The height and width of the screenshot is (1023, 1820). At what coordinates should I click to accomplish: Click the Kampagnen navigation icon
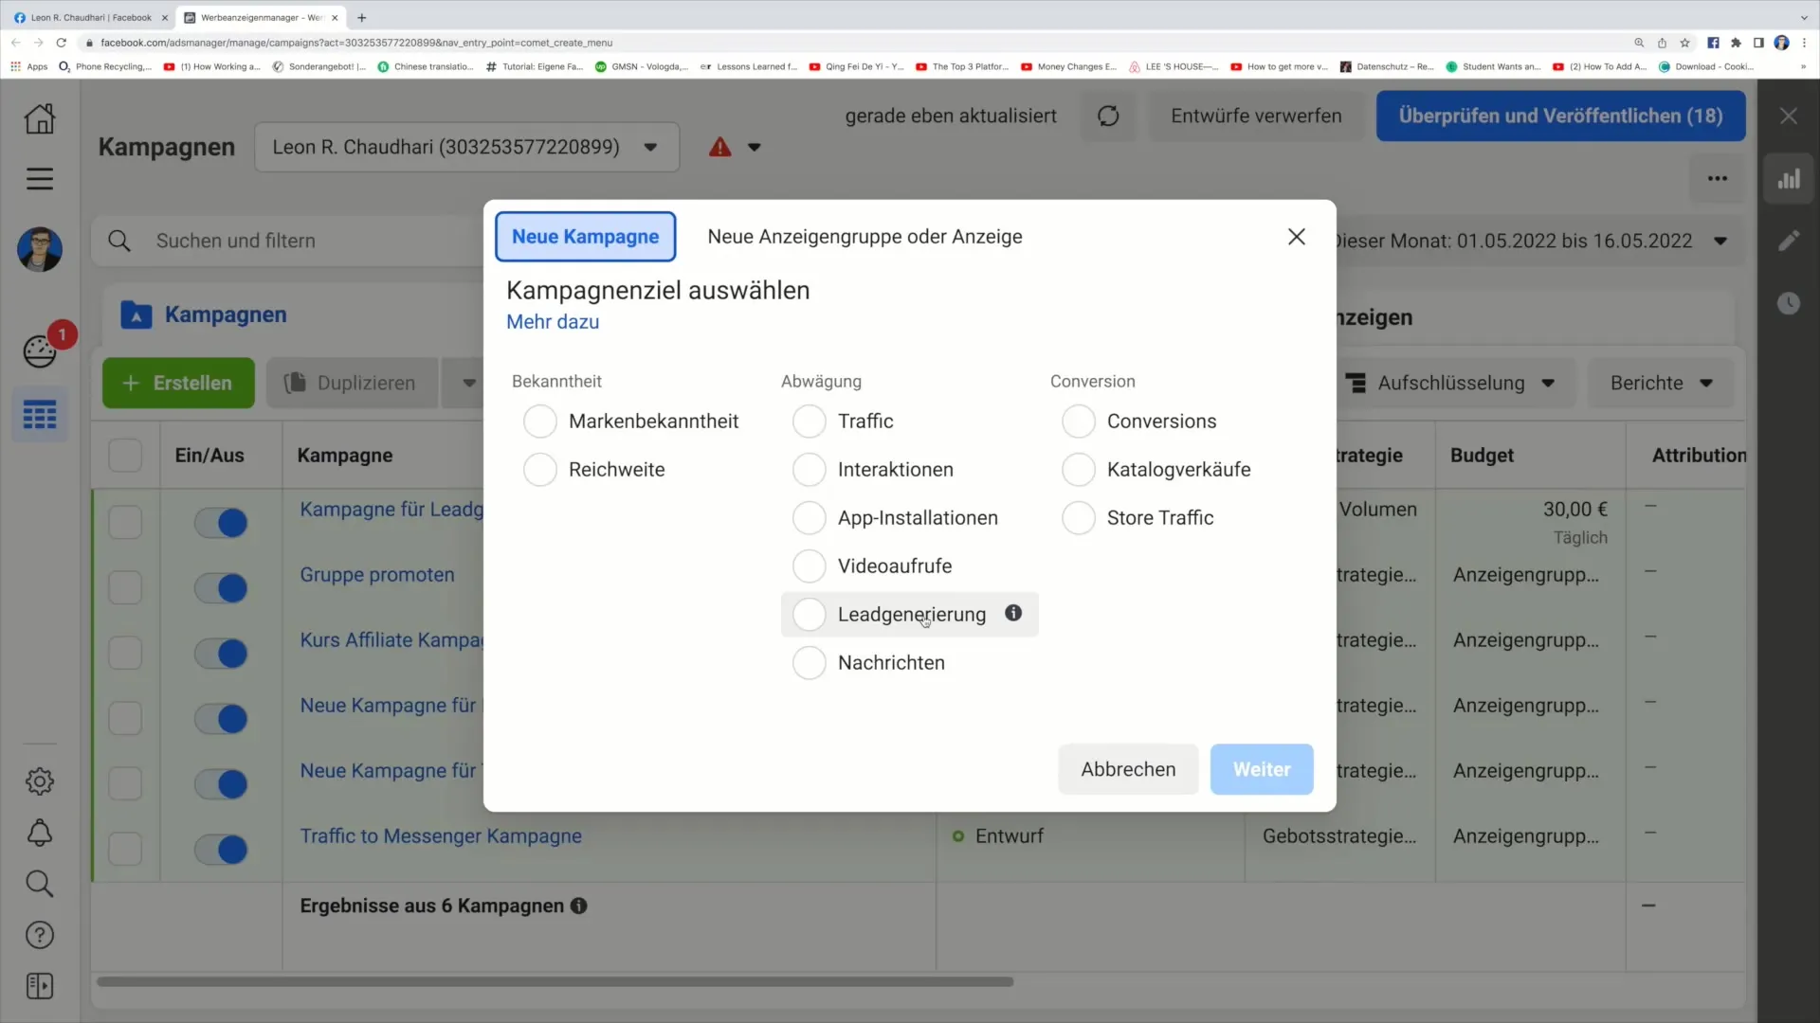coord(40,415)
